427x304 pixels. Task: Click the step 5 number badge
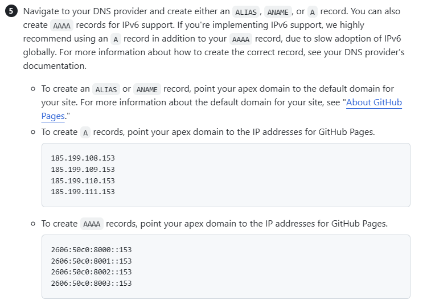click(11, 11)
